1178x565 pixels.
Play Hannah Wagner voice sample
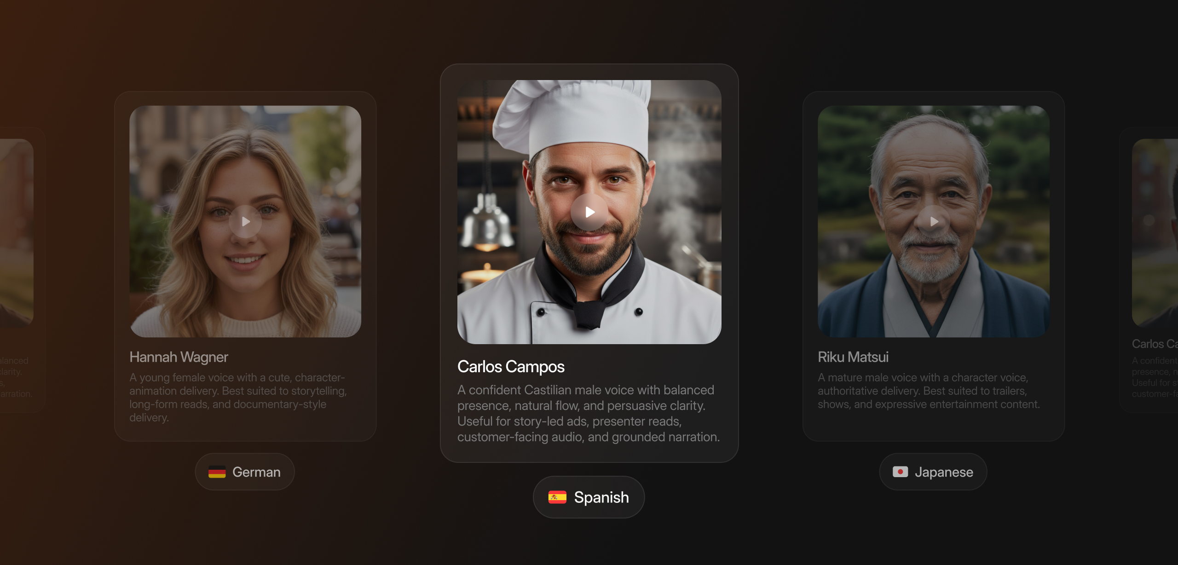click(245, 222)
